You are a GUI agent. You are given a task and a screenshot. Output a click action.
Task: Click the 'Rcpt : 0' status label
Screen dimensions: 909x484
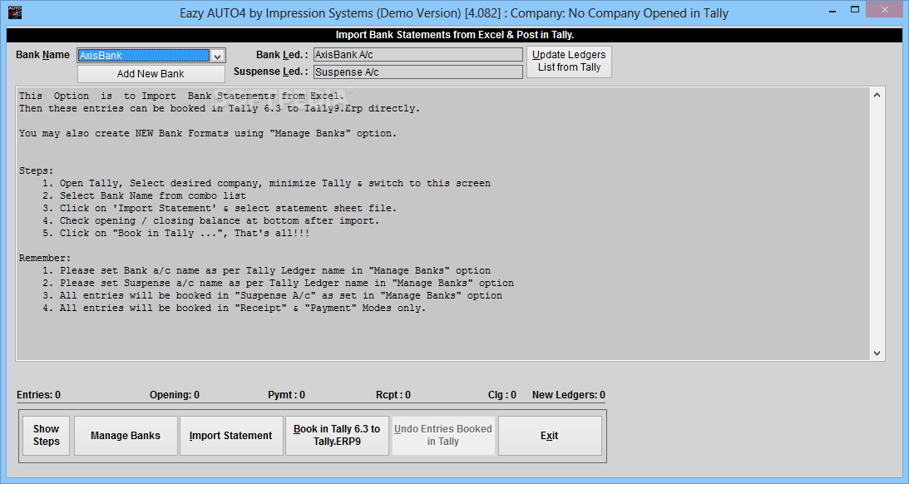point(393,395)
